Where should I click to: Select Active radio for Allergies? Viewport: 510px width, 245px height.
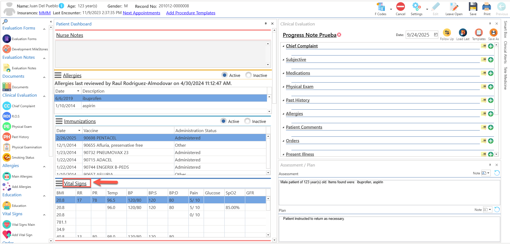tap(224, 75)
